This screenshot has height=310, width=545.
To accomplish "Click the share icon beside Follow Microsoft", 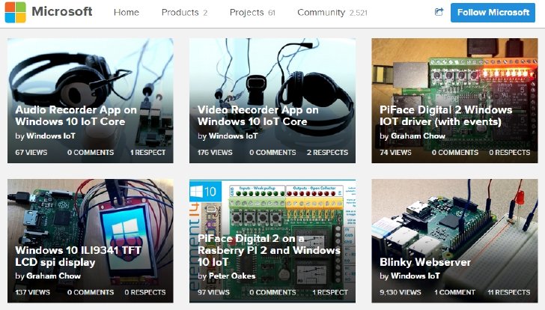I will pos(439,12).
